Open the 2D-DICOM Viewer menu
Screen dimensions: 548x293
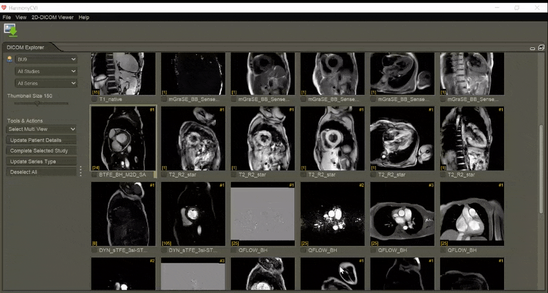(x=53, y=17)
